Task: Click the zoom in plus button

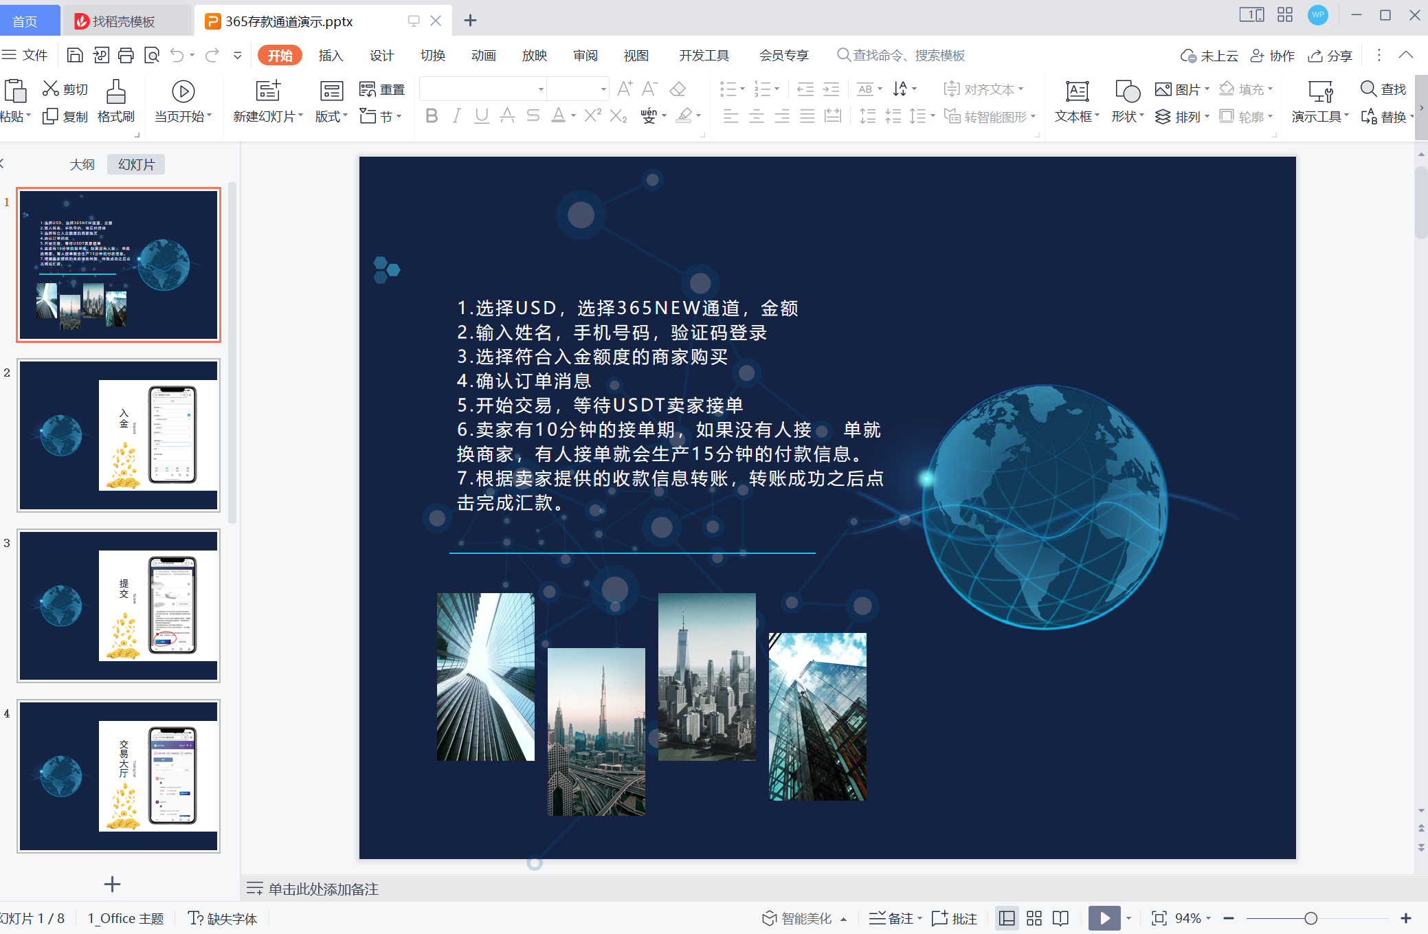Action: click(1406, 918)
